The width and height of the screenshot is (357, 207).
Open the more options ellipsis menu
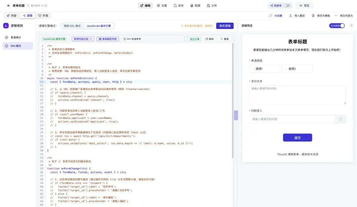[336, 16]
